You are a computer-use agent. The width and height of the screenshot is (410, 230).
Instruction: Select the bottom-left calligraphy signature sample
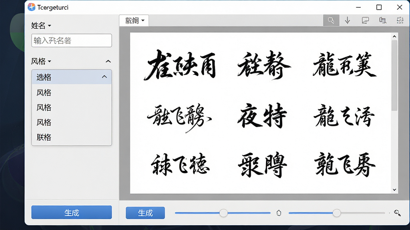point(180,165)
